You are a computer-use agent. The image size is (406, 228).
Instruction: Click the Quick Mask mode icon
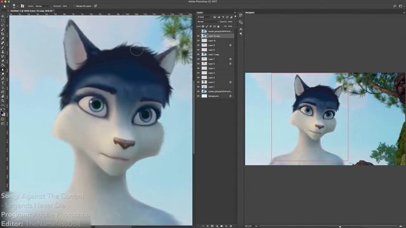(x=3, y=120)
